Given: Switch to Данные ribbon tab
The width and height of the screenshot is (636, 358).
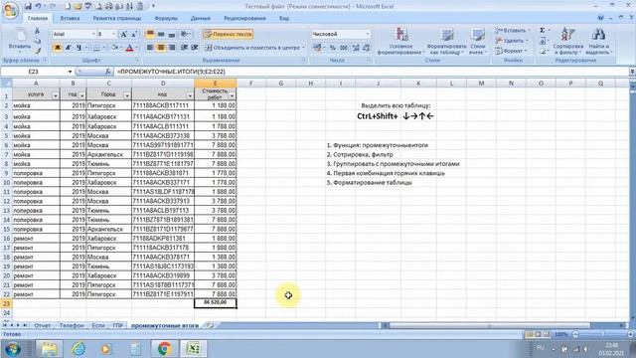Looking at the screenshot, I should [201, 18].
